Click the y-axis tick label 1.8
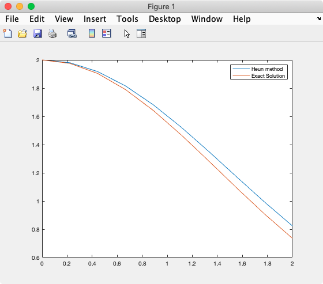This screenshot has height=284, width=323. point(35,89)
